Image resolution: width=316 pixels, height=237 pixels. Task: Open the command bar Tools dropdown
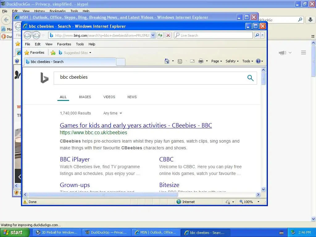pos(247,61)
